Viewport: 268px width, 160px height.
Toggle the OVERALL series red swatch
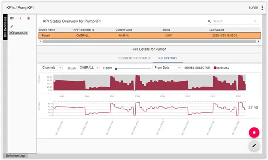click(215, 68)
